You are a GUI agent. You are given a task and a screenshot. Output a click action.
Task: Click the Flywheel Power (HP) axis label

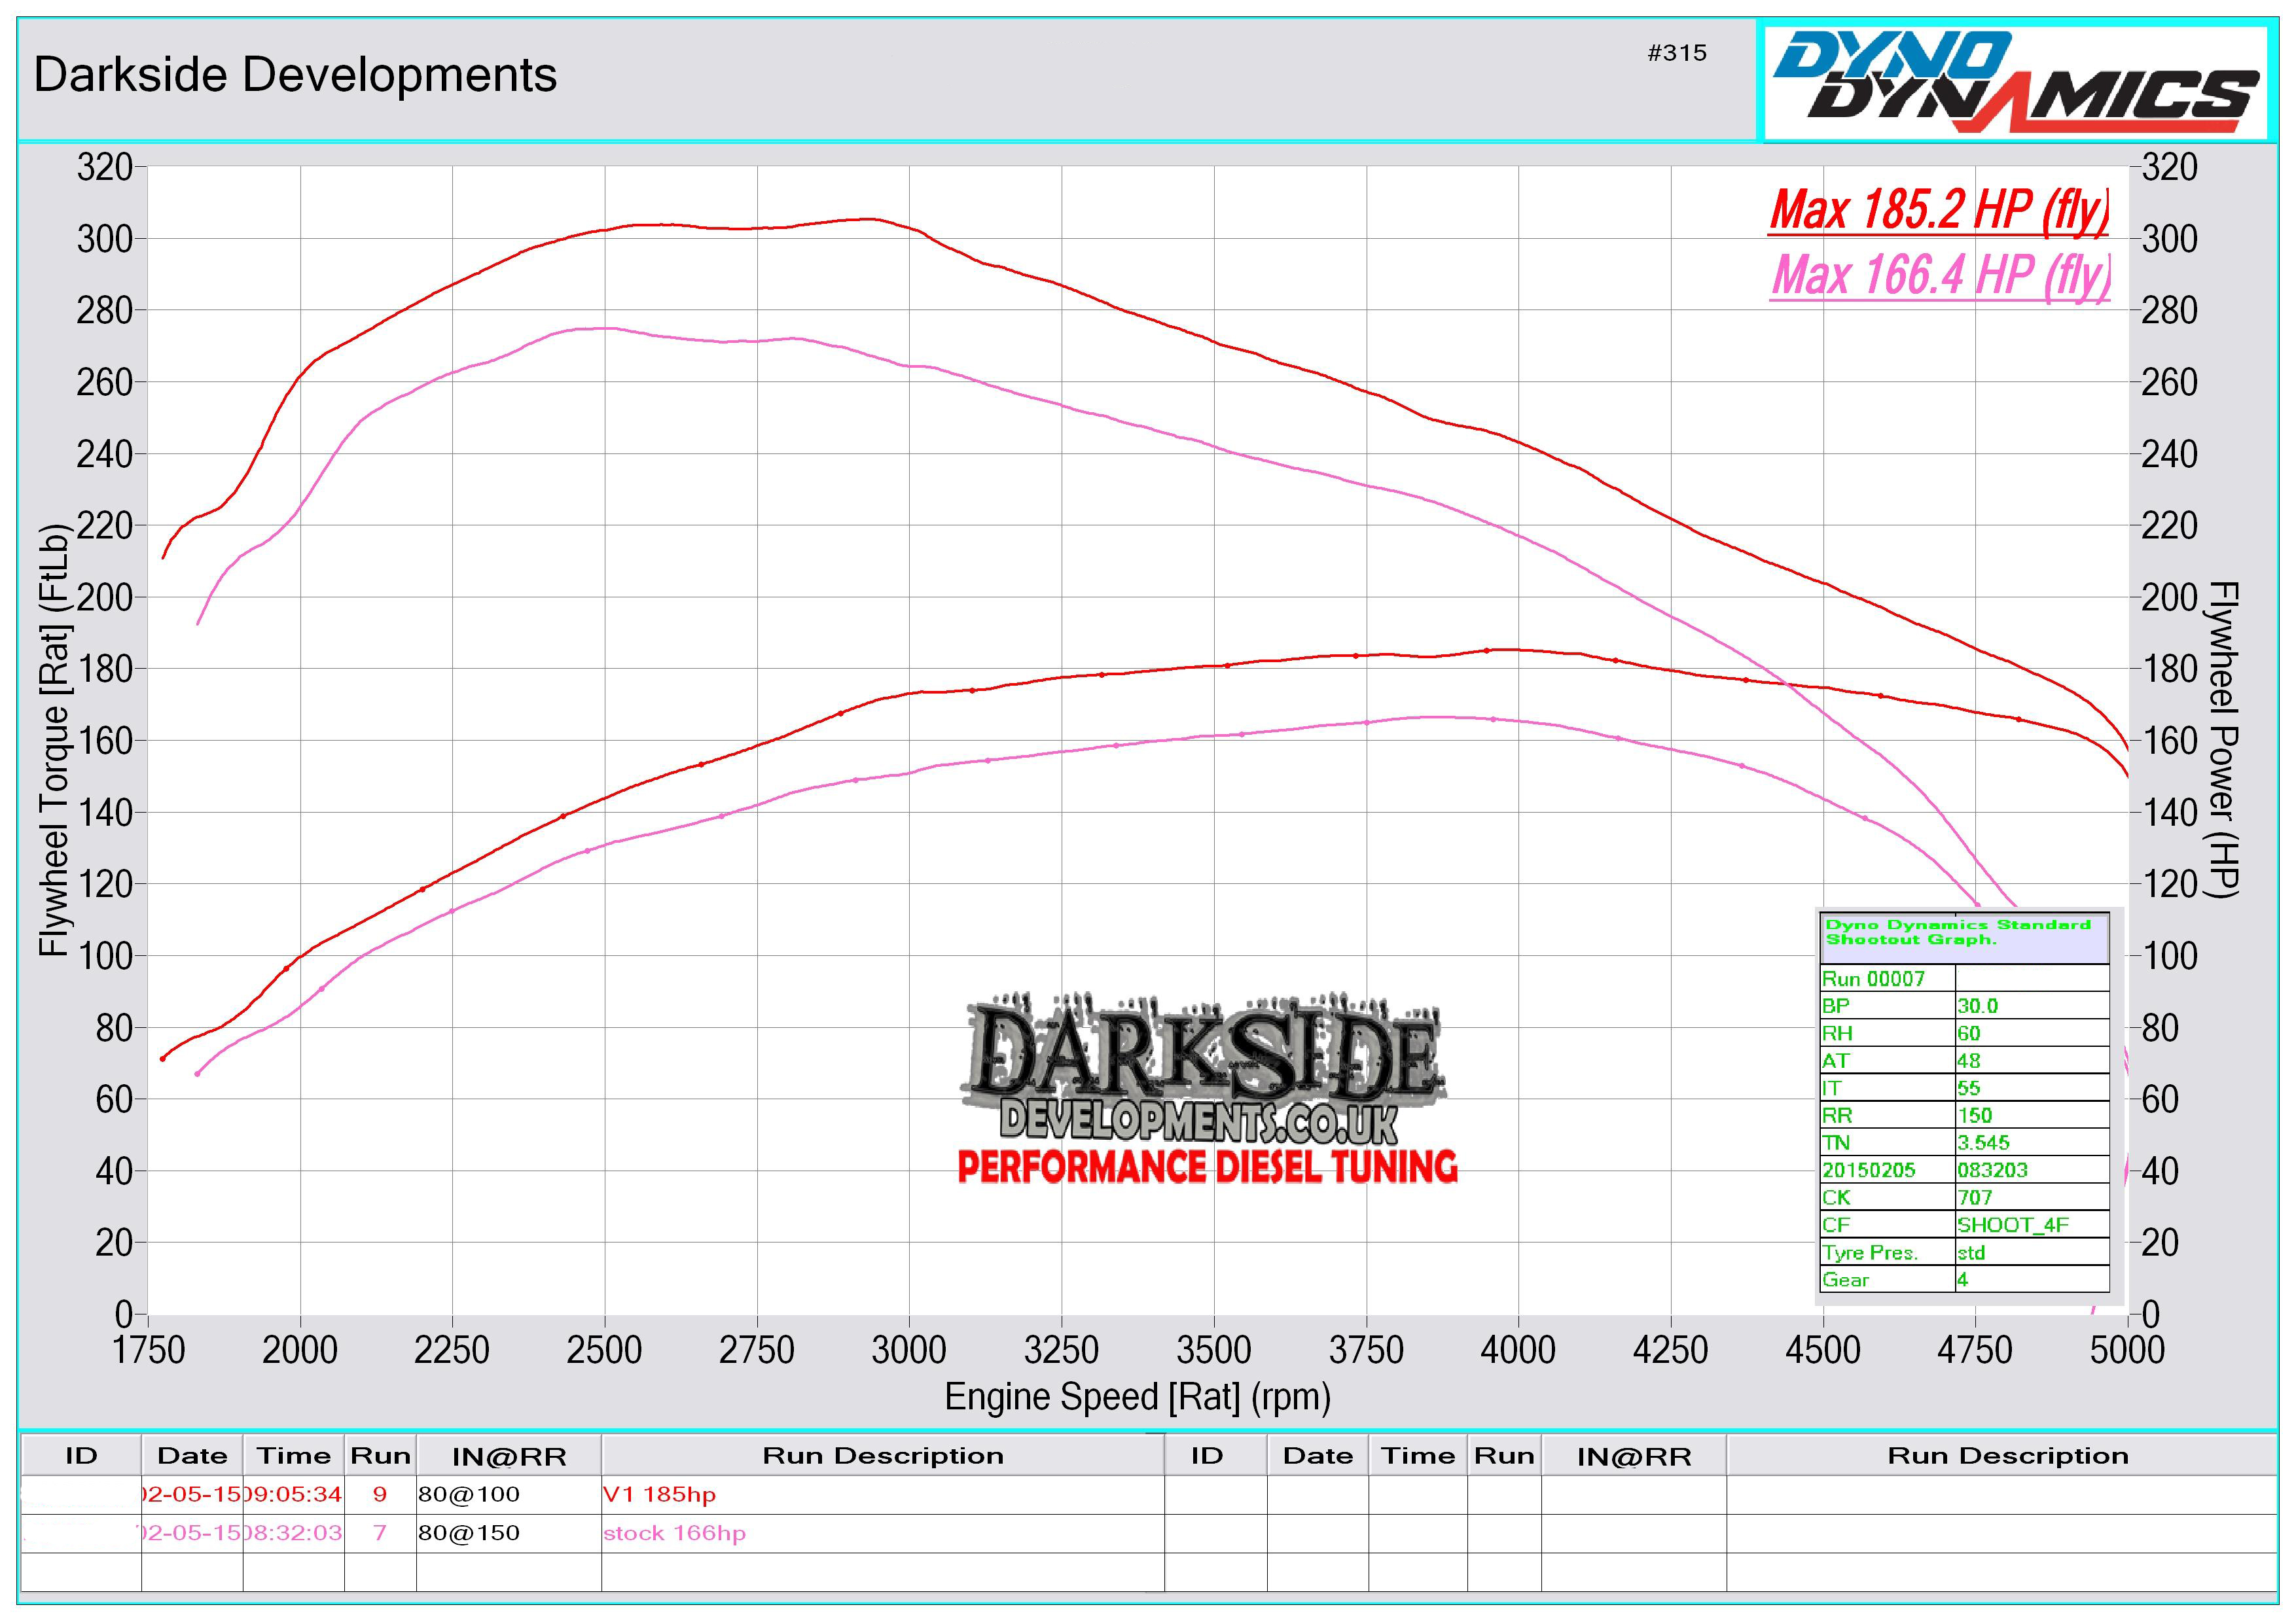tap(2223, 739)
